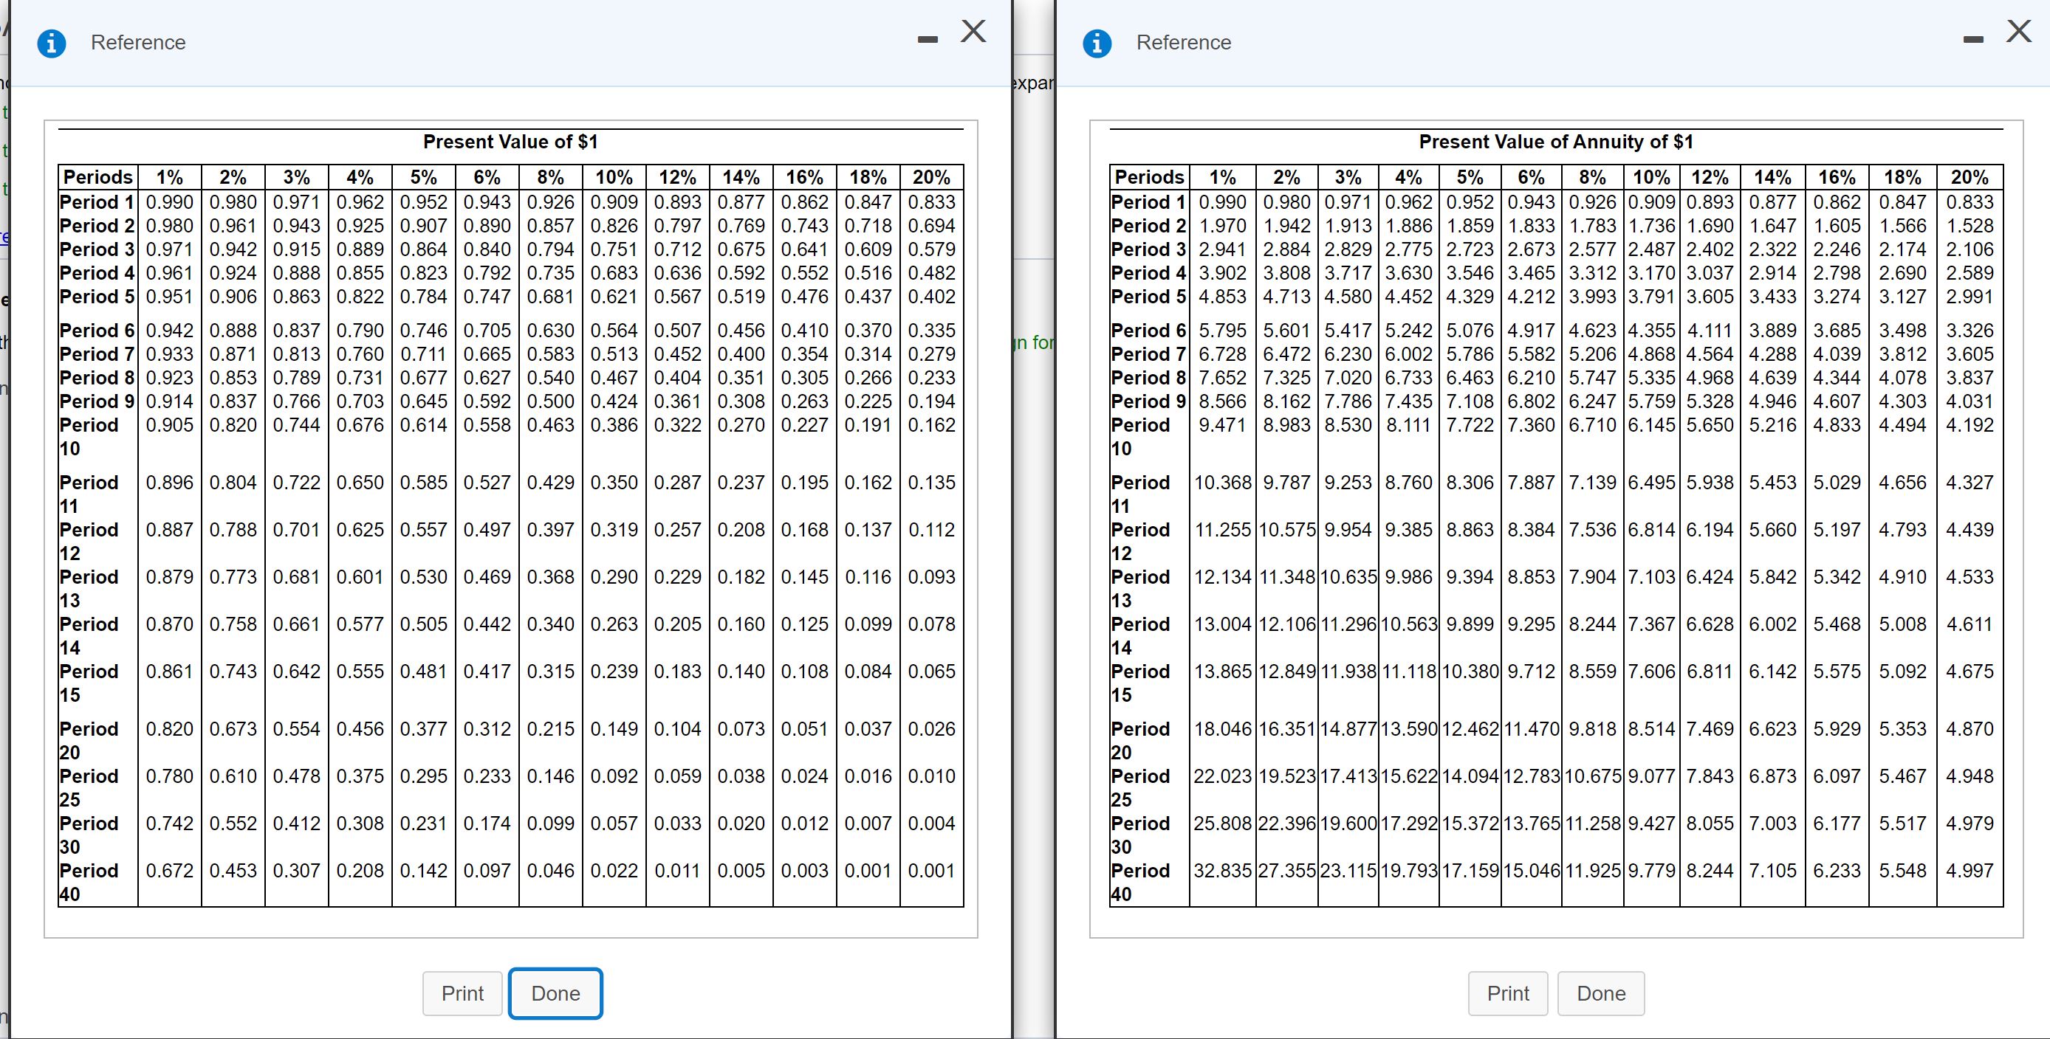Print the Present Value of $1 table

click(x=462, y=993)
